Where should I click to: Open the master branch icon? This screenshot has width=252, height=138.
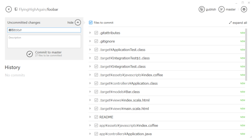222,9
